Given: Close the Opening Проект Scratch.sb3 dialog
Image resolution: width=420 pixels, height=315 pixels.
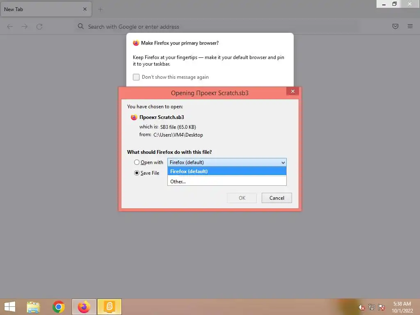Looking at the screenshot, I should coord(293,91).
